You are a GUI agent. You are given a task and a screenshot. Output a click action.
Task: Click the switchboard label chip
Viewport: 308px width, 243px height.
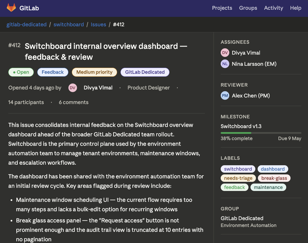click(x=238, y=169)
